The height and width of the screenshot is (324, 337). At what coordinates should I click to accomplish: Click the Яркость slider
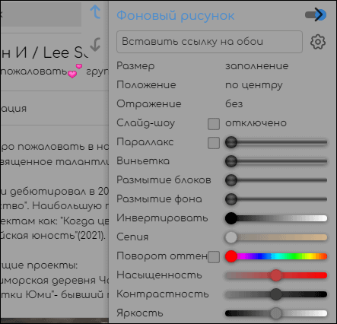point(276,313)
